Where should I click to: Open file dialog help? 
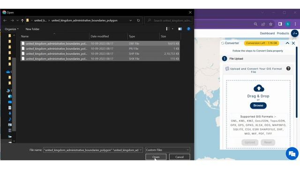(x=188, y=29)
